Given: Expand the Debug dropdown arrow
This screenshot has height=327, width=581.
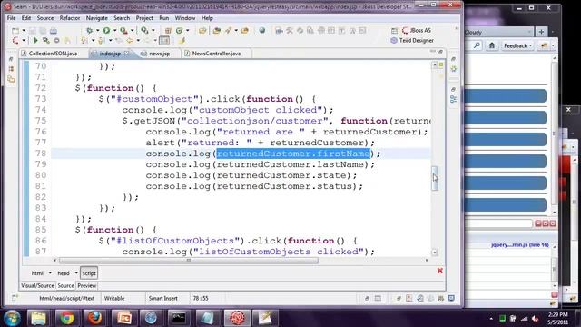Looking at the screenshot, I should coord(97,30).
